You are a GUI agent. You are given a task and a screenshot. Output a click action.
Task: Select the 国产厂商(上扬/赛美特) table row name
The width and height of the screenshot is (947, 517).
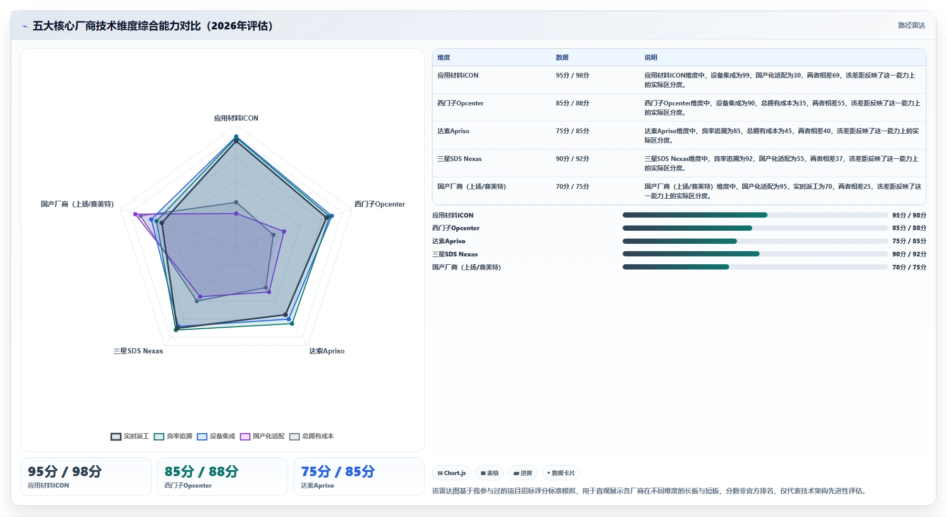pyautogui.click(x=471, y=187)
